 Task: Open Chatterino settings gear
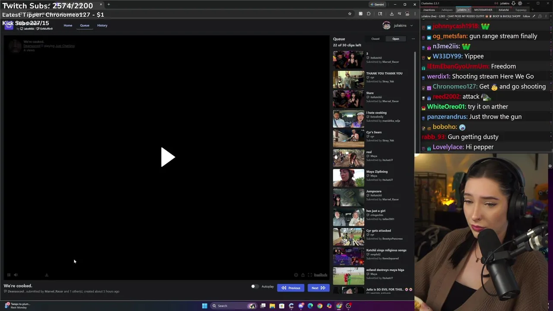520,3
